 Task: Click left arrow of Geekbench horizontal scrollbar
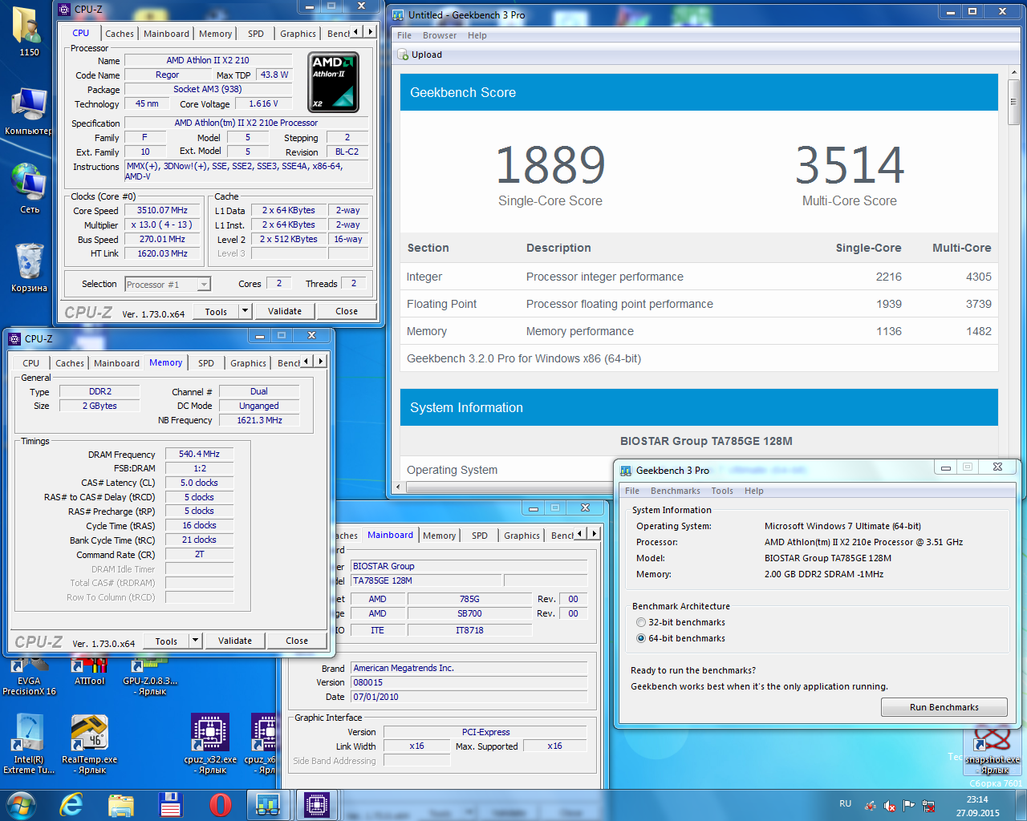tap(398, 487)
